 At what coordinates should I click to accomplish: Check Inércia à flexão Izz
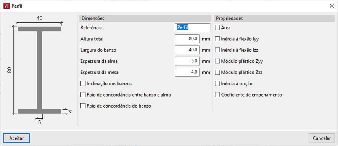[x=217, y=50]
